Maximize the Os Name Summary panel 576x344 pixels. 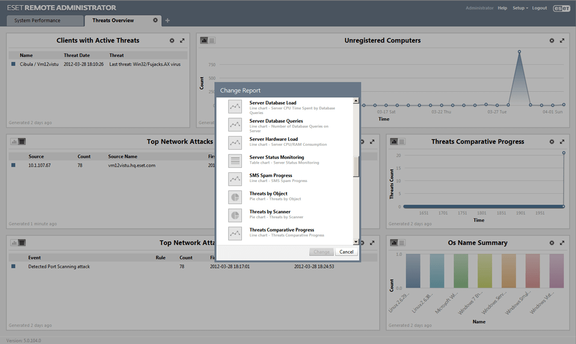[x=562, y=243]
